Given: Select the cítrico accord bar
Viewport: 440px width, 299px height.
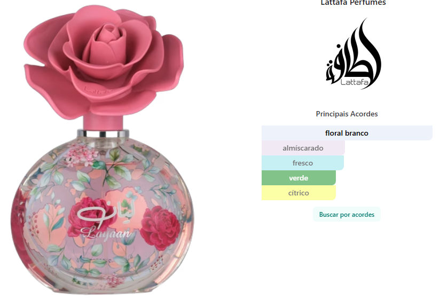Looking at the screenshot, I should point(298,193).
